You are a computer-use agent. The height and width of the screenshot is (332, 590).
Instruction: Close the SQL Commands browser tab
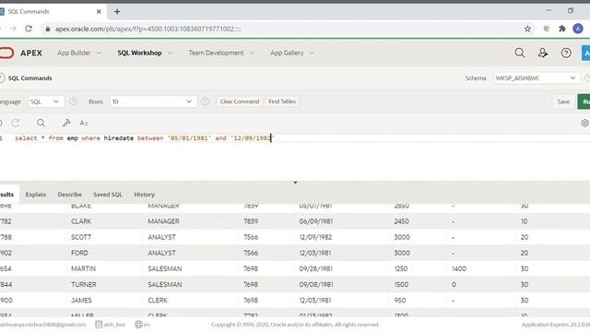coord(99,12)
